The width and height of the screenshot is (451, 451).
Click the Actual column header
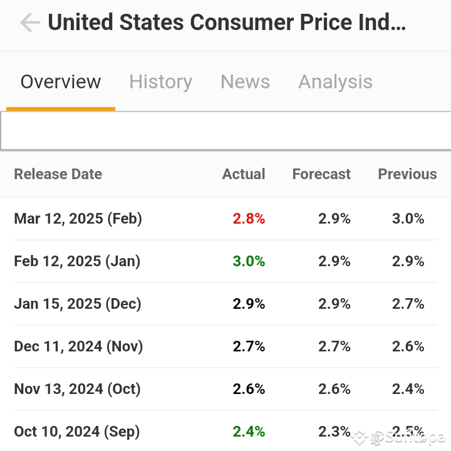click(244, 174)
